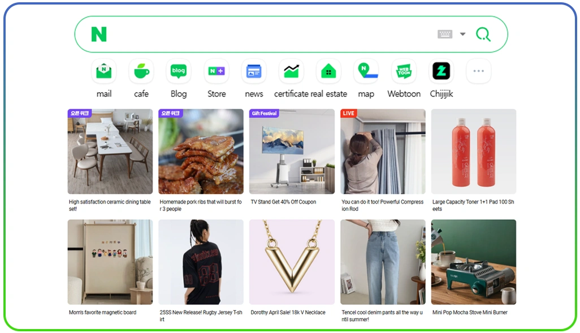Open the Naver Store icon
This screenshot has height=333, width=580.
215,71
